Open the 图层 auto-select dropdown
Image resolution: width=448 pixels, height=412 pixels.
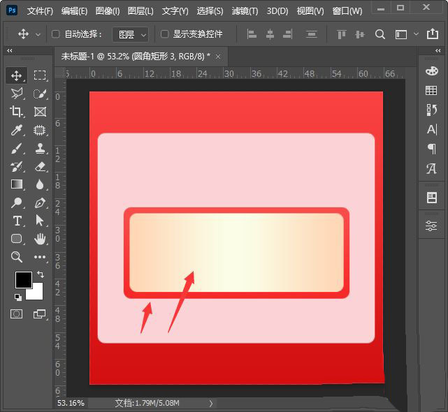click(131, 34)
